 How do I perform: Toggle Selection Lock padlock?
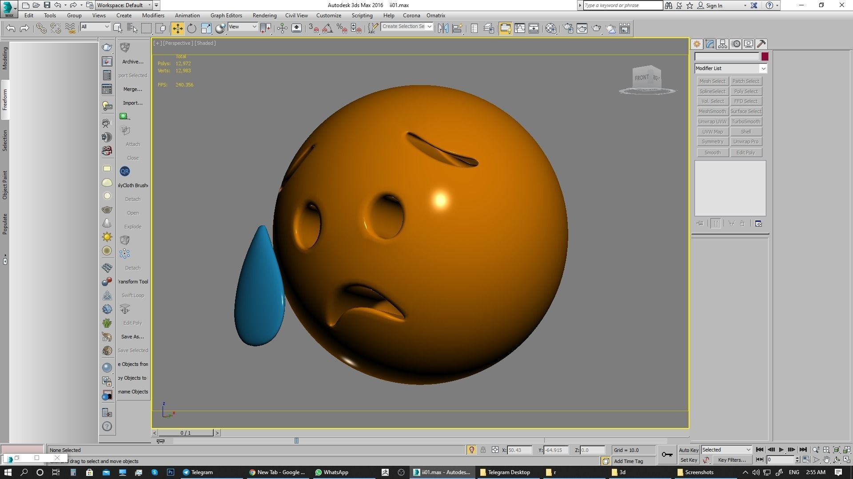coord(483,450)
